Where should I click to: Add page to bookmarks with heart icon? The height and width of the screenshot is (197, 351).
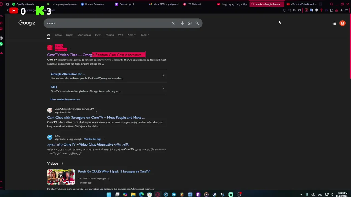tap(299, 10)
